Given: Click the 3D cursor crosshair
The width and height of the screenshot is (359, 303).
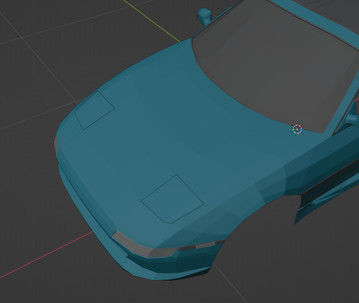Looking at the screenshot, I should (x=297, y=129).
